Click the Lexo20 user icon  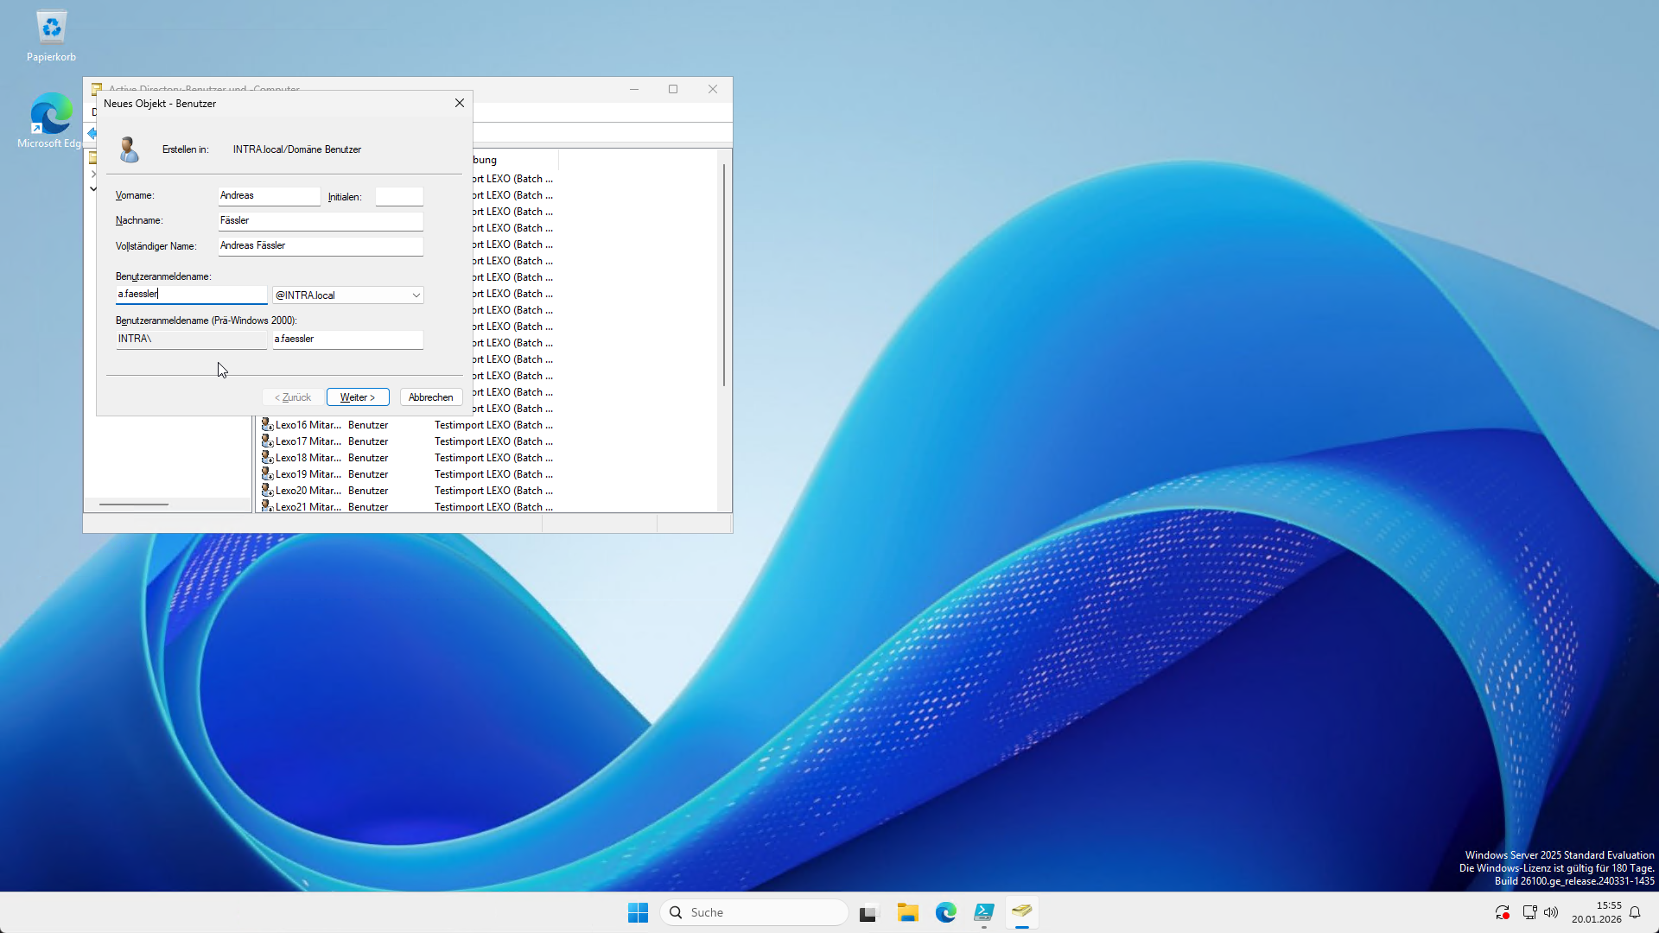click(x=268, y=491)
